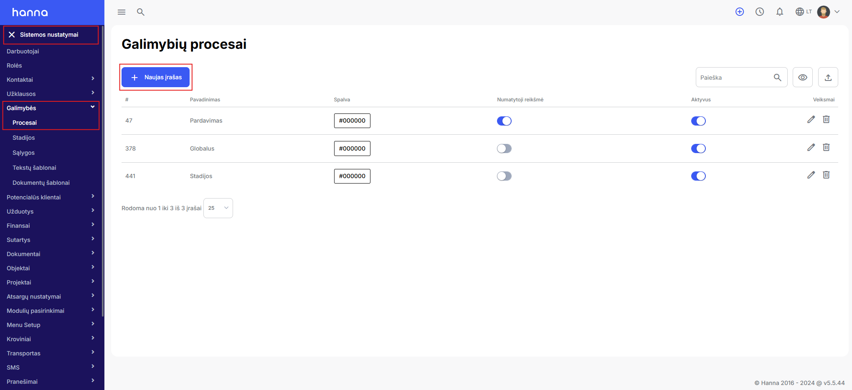Screen dimensions: 852x390
Task: Click the hanna logo
Action: coord(30,13)
